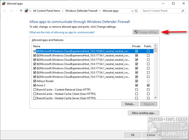Enable Private for BranchCache Content Retrieval
This screenshot has height=140, width=189.
136,89
